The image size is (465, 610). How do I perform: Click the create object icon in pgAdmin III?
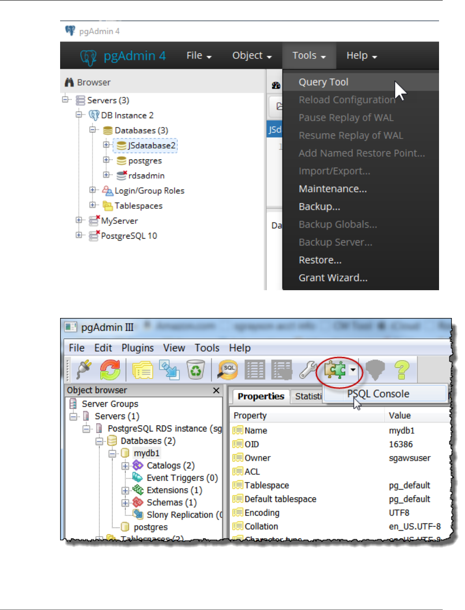pyautogui.click(x=169, y=369)
